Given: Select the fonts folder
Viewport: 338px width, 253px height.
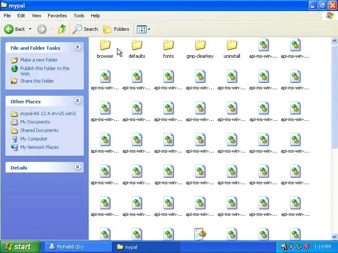Looking at the screenshot, I should coord(168,49).
